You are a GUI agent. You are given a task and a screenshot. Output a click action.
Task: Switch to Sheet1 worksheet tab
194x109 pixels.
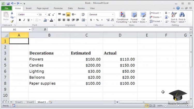(19, 102)
